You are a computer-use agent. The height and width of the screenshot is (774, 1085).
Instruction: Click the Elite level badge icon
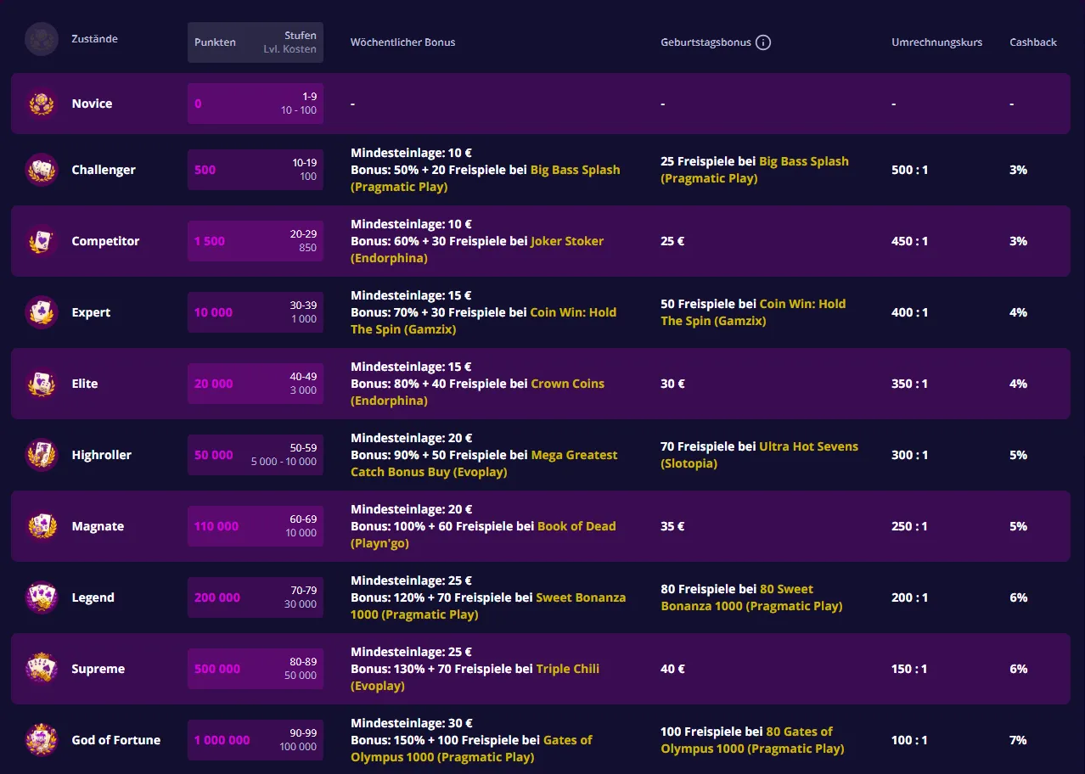pyautogui.click(x=41, y=384)
